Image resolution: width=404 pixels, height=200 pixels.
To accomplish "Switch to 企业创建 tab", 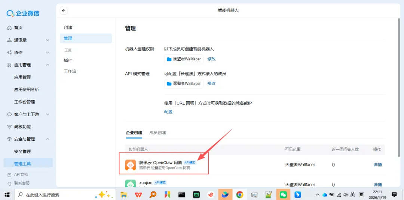I will (134, 133).
